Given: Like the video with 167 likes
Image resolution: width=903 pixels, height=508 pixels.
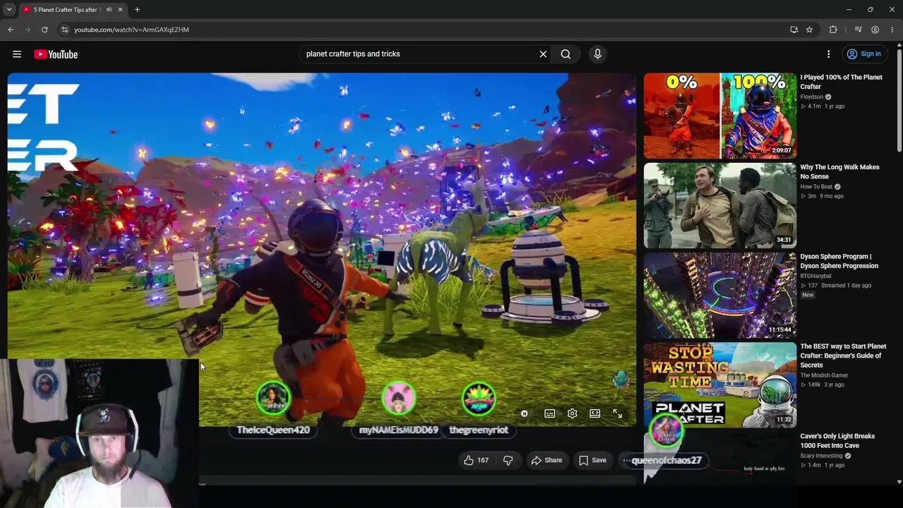Looking at the screenshot, I should (476, 460).
